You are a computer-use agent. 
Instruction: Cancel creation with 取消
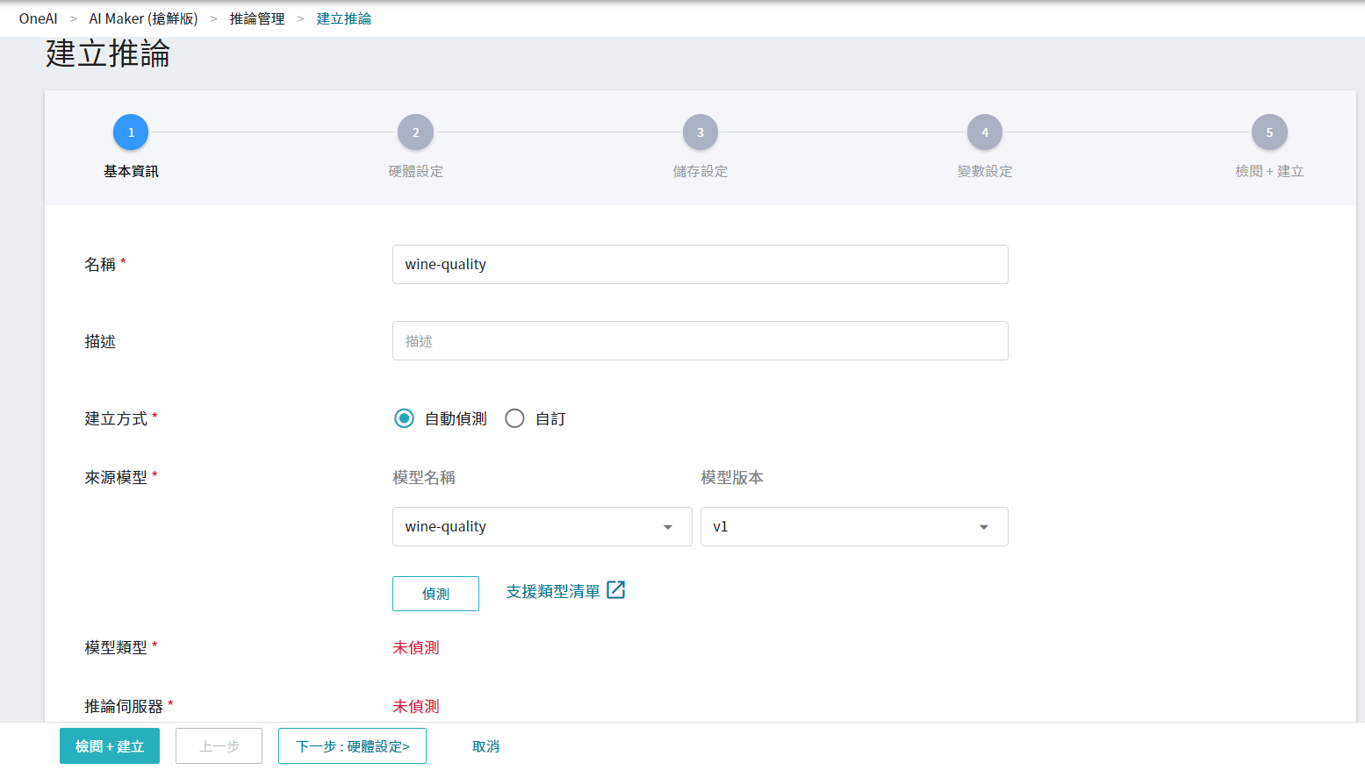pos(485,746)
